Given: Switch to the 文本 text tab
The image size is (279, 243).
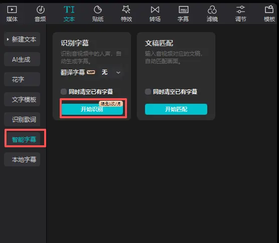Looking at the screenshot, I should [69, 14].
